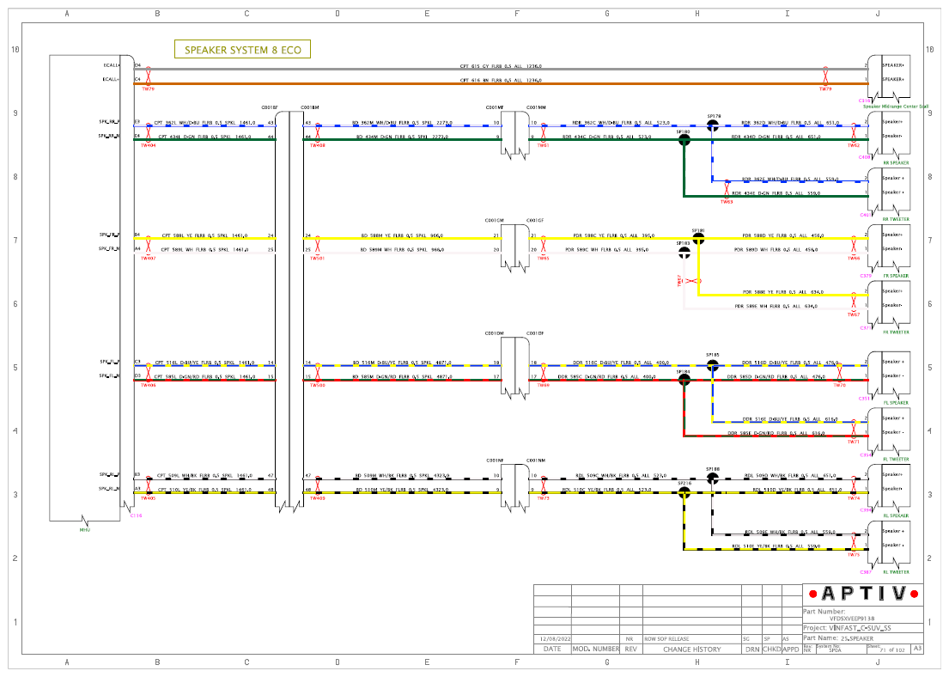Click the SP180 splice node
This screenshot has height=677, width=949.
point(684,140)
